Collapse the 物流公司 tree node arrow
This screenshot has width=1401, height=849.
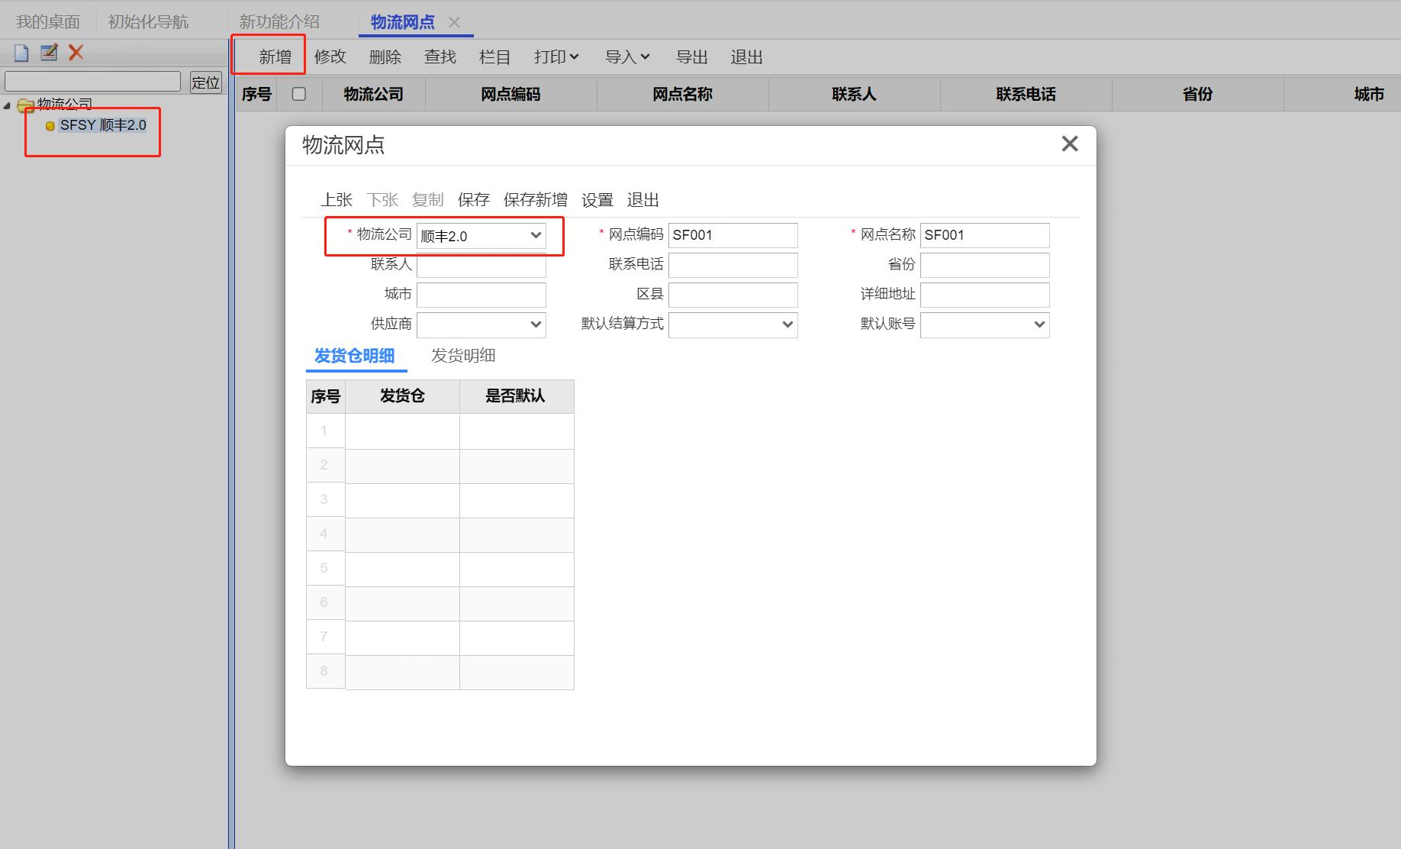pos(7,105)
